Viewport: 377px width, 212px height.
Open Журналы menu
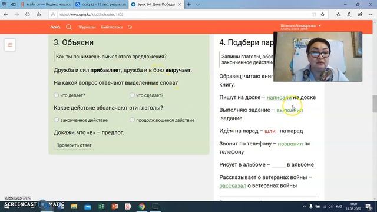[87, 27]
